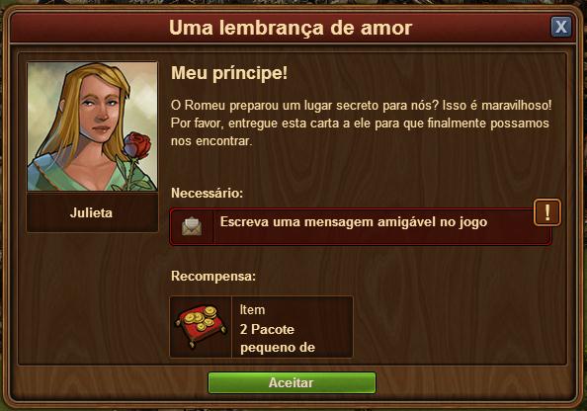Click Julieta's face in the portrait
Image resolution: width=587 pixels, height=411 pixels.
coord(100,109)
